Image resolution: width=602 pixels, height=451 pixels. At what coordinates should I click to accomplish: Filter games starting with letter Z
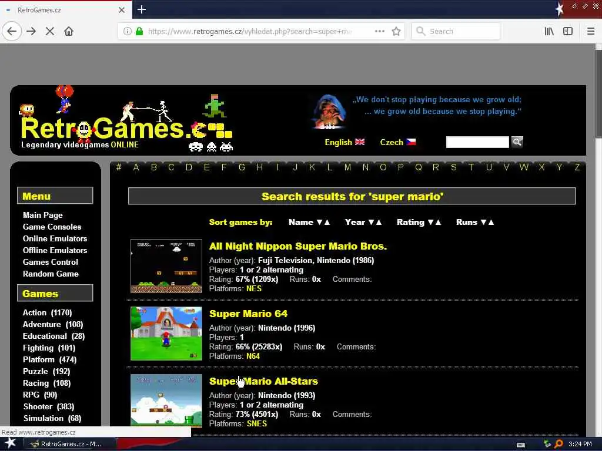coord(577,167)
